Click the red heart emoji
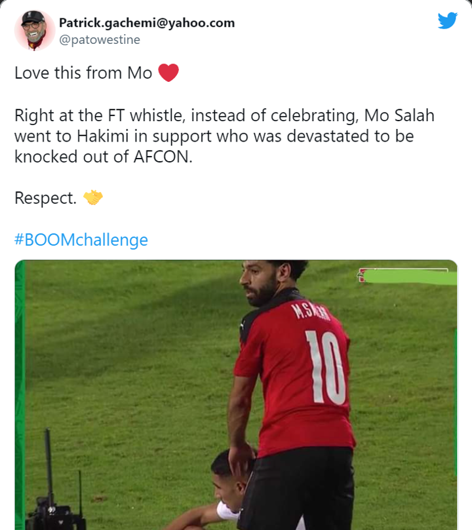This screenshot has width=472, height=530. pos(168,73)
